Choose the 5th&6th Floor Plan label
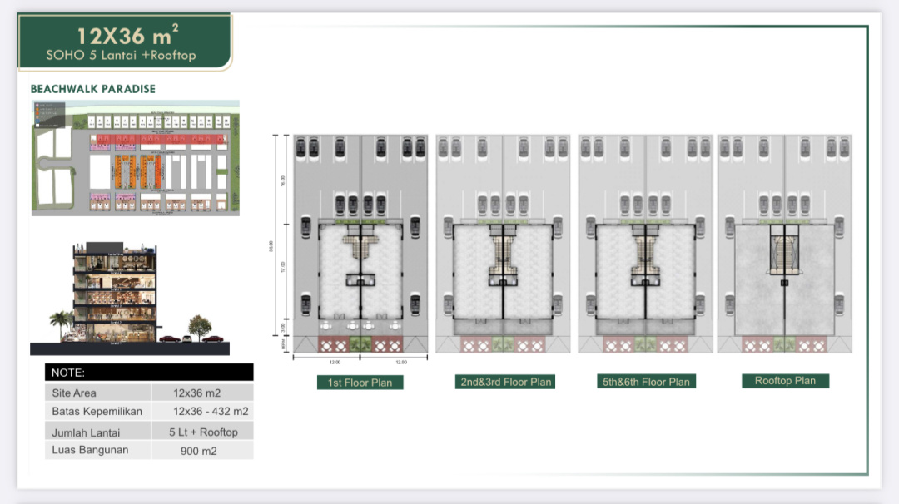899x504 pixels. coord(645,382)
